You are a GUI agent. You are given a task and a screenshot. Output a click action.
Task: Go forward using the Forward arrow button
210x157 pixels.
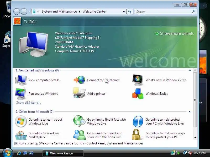[24, 12]
